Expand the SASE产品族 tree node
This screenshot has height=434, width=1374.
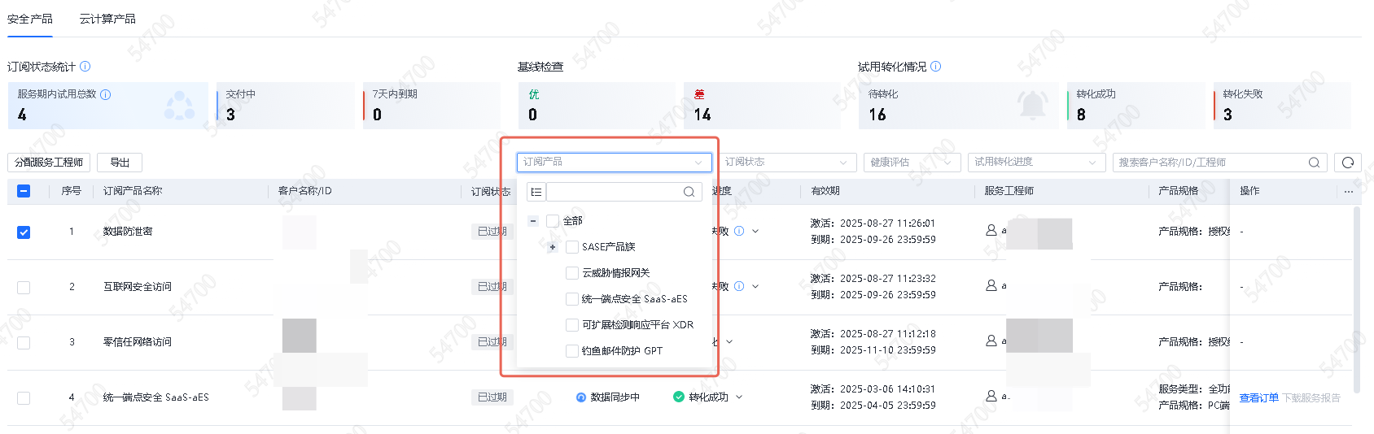tap(553, 247)
